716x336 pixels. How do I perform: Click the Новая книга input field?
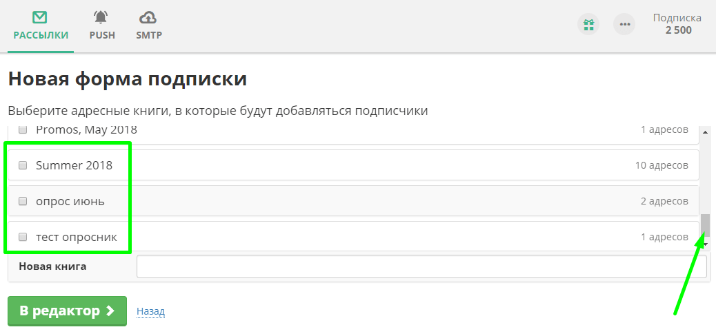(421, 266)
